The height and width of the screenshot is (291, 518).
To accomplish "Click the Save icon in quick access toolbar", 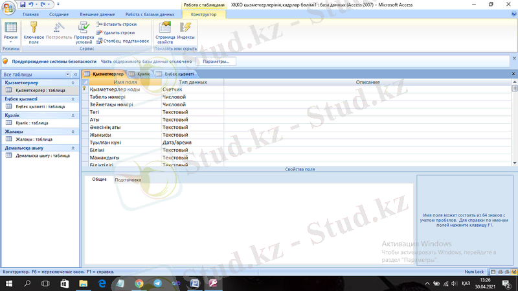I will click(x=21, y=4).
